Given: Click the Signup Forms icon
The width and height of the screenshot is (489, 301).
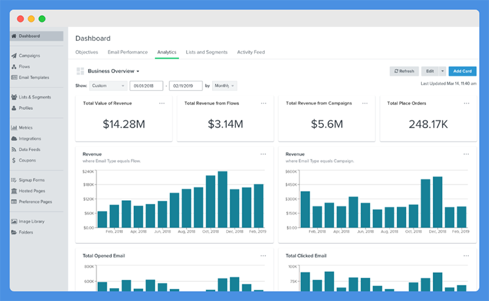Looking at the screenshot, I should pos(14,180).
